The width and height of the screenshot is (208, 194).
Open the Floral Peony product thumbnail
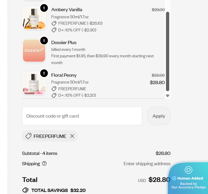34,83
